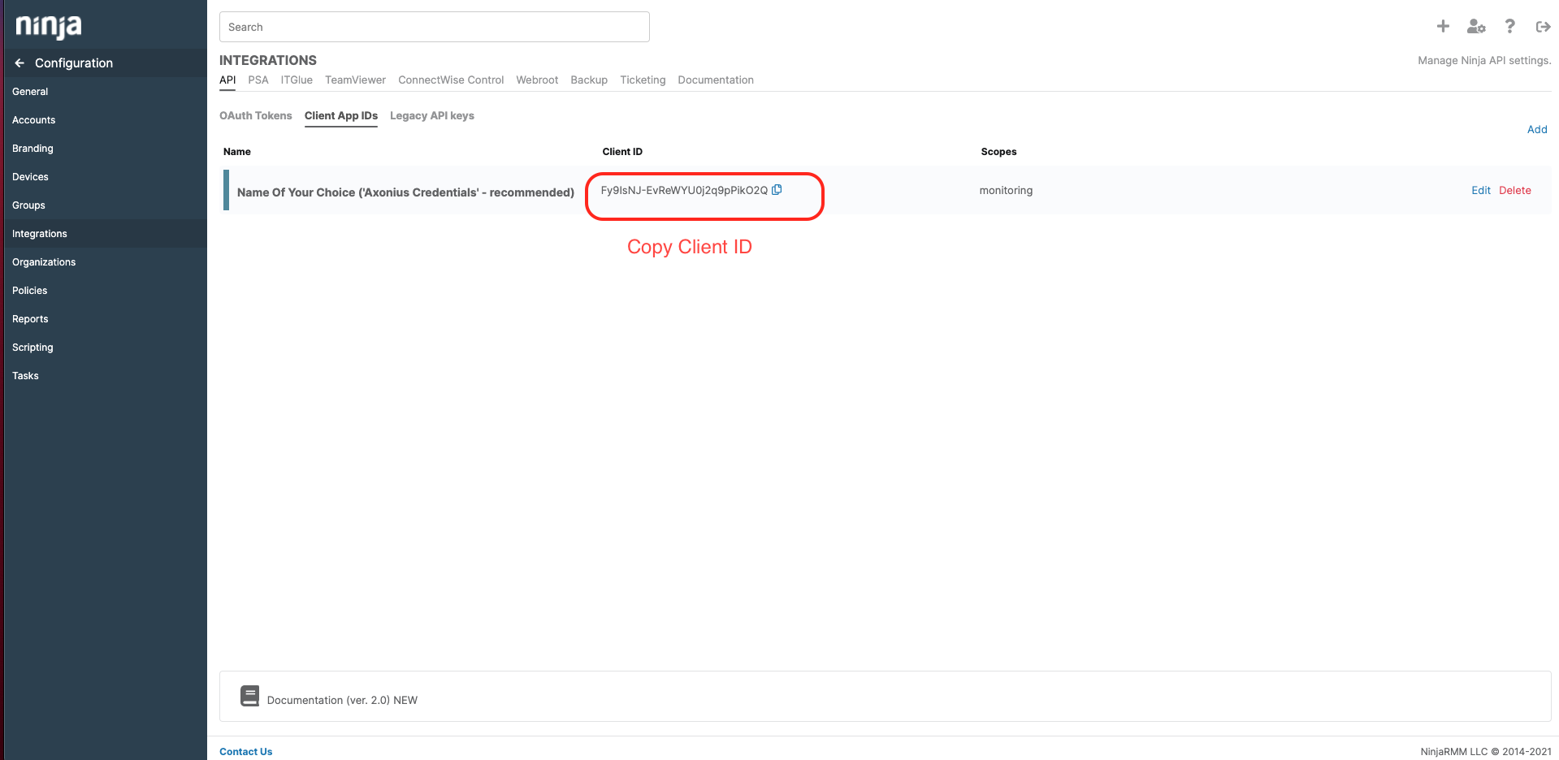The height and width of the screenshot is (760, 1559).
Task: Switch to the ITGlue tab
Action: tap(297, 80)
